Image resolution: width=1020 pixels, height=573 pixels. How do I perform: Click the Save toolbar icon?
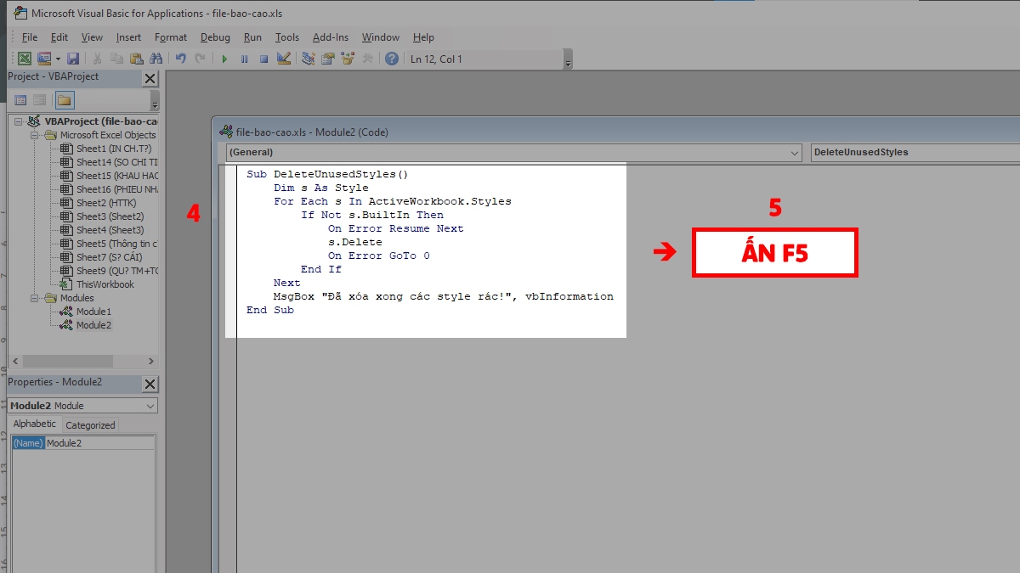click(x=74, y=58)
